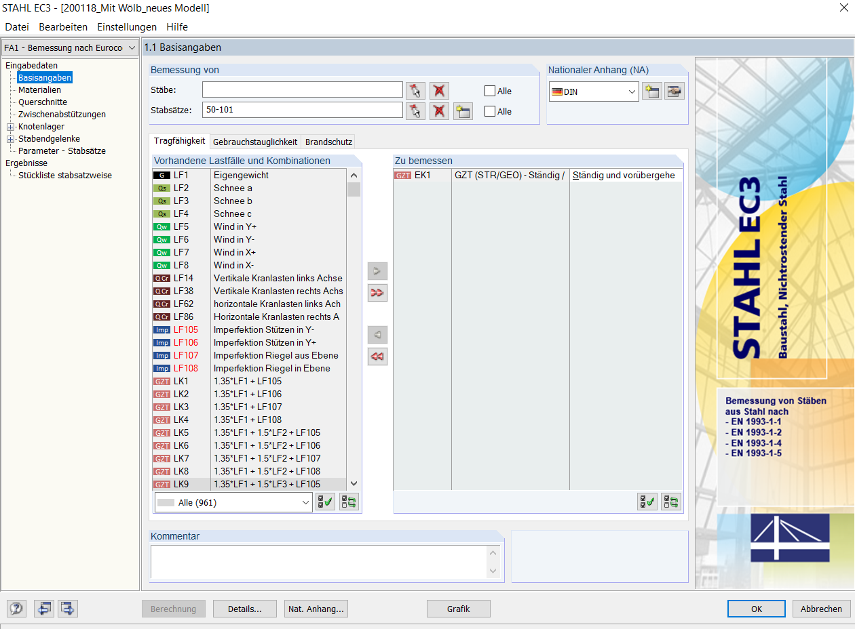Go to the previous input window icon
Image resolution: width=855 pixels, height=629 pixels.
44,609
